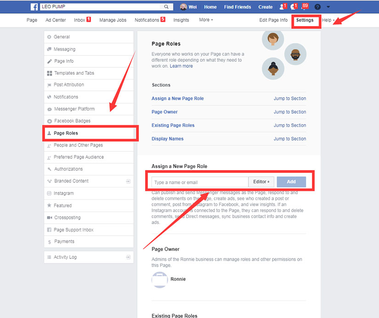Open the Messaging settings item
The image size is (379, 318).
coord(89,49)
